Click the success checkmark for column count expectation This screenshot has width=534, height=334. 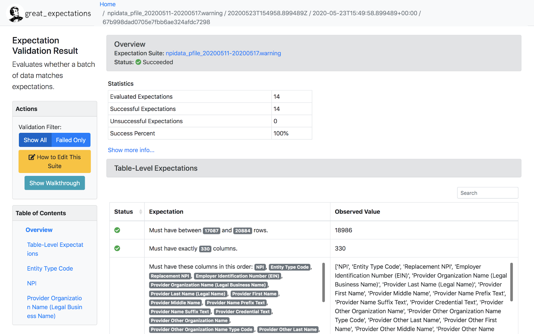pyautogui.click(x=117, y=248)
